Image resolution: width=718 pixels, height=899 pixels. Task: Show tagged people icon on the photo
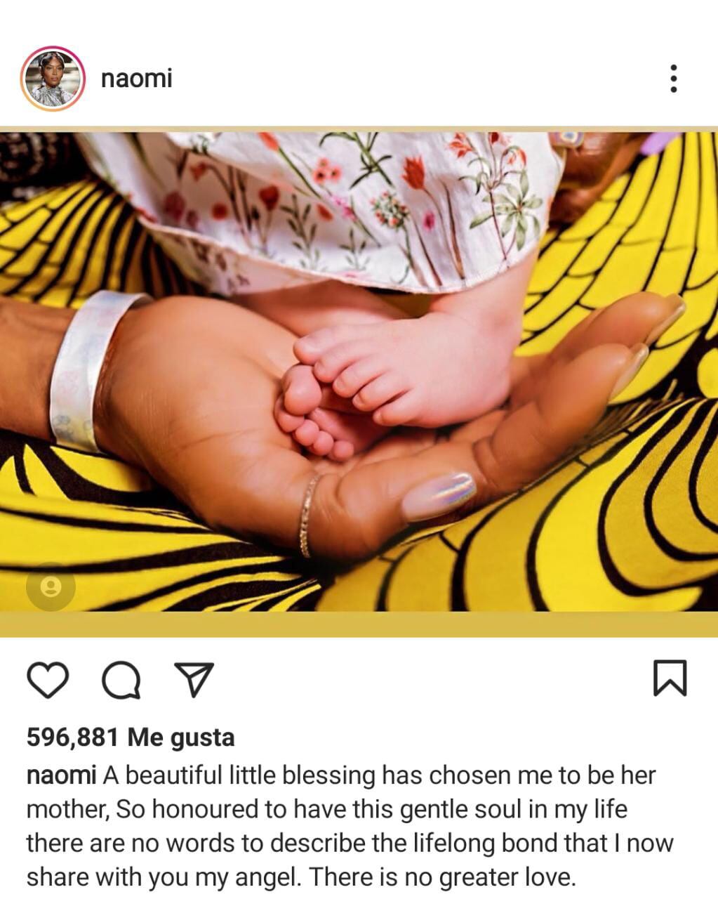(51, 586)
